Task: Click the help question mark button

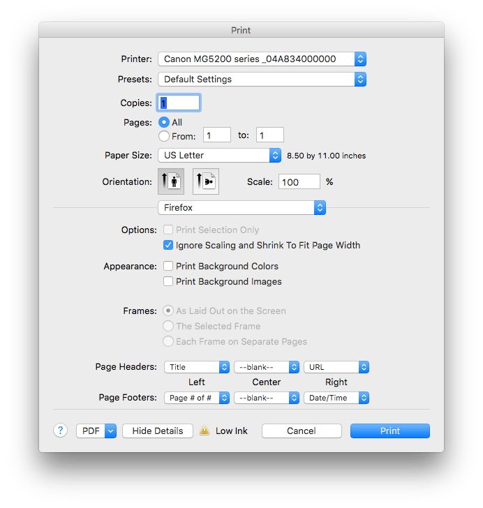Action: [x=60, y=431]
